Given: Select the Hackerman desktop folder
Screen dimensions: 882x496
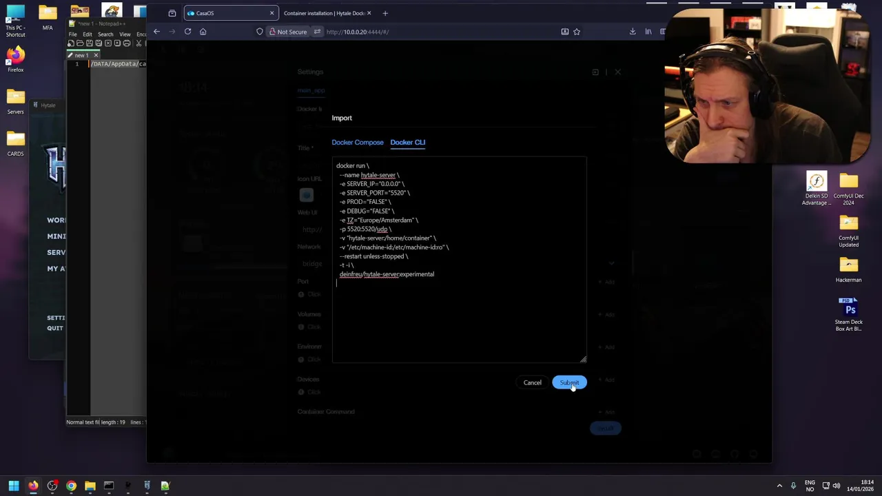Looking at the screenshot, I should point(848,269).
